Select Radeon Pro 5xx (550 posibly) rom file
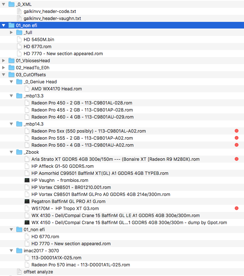Image resolution: width=244 pixels, height=276 pixels. coord(88,131)
